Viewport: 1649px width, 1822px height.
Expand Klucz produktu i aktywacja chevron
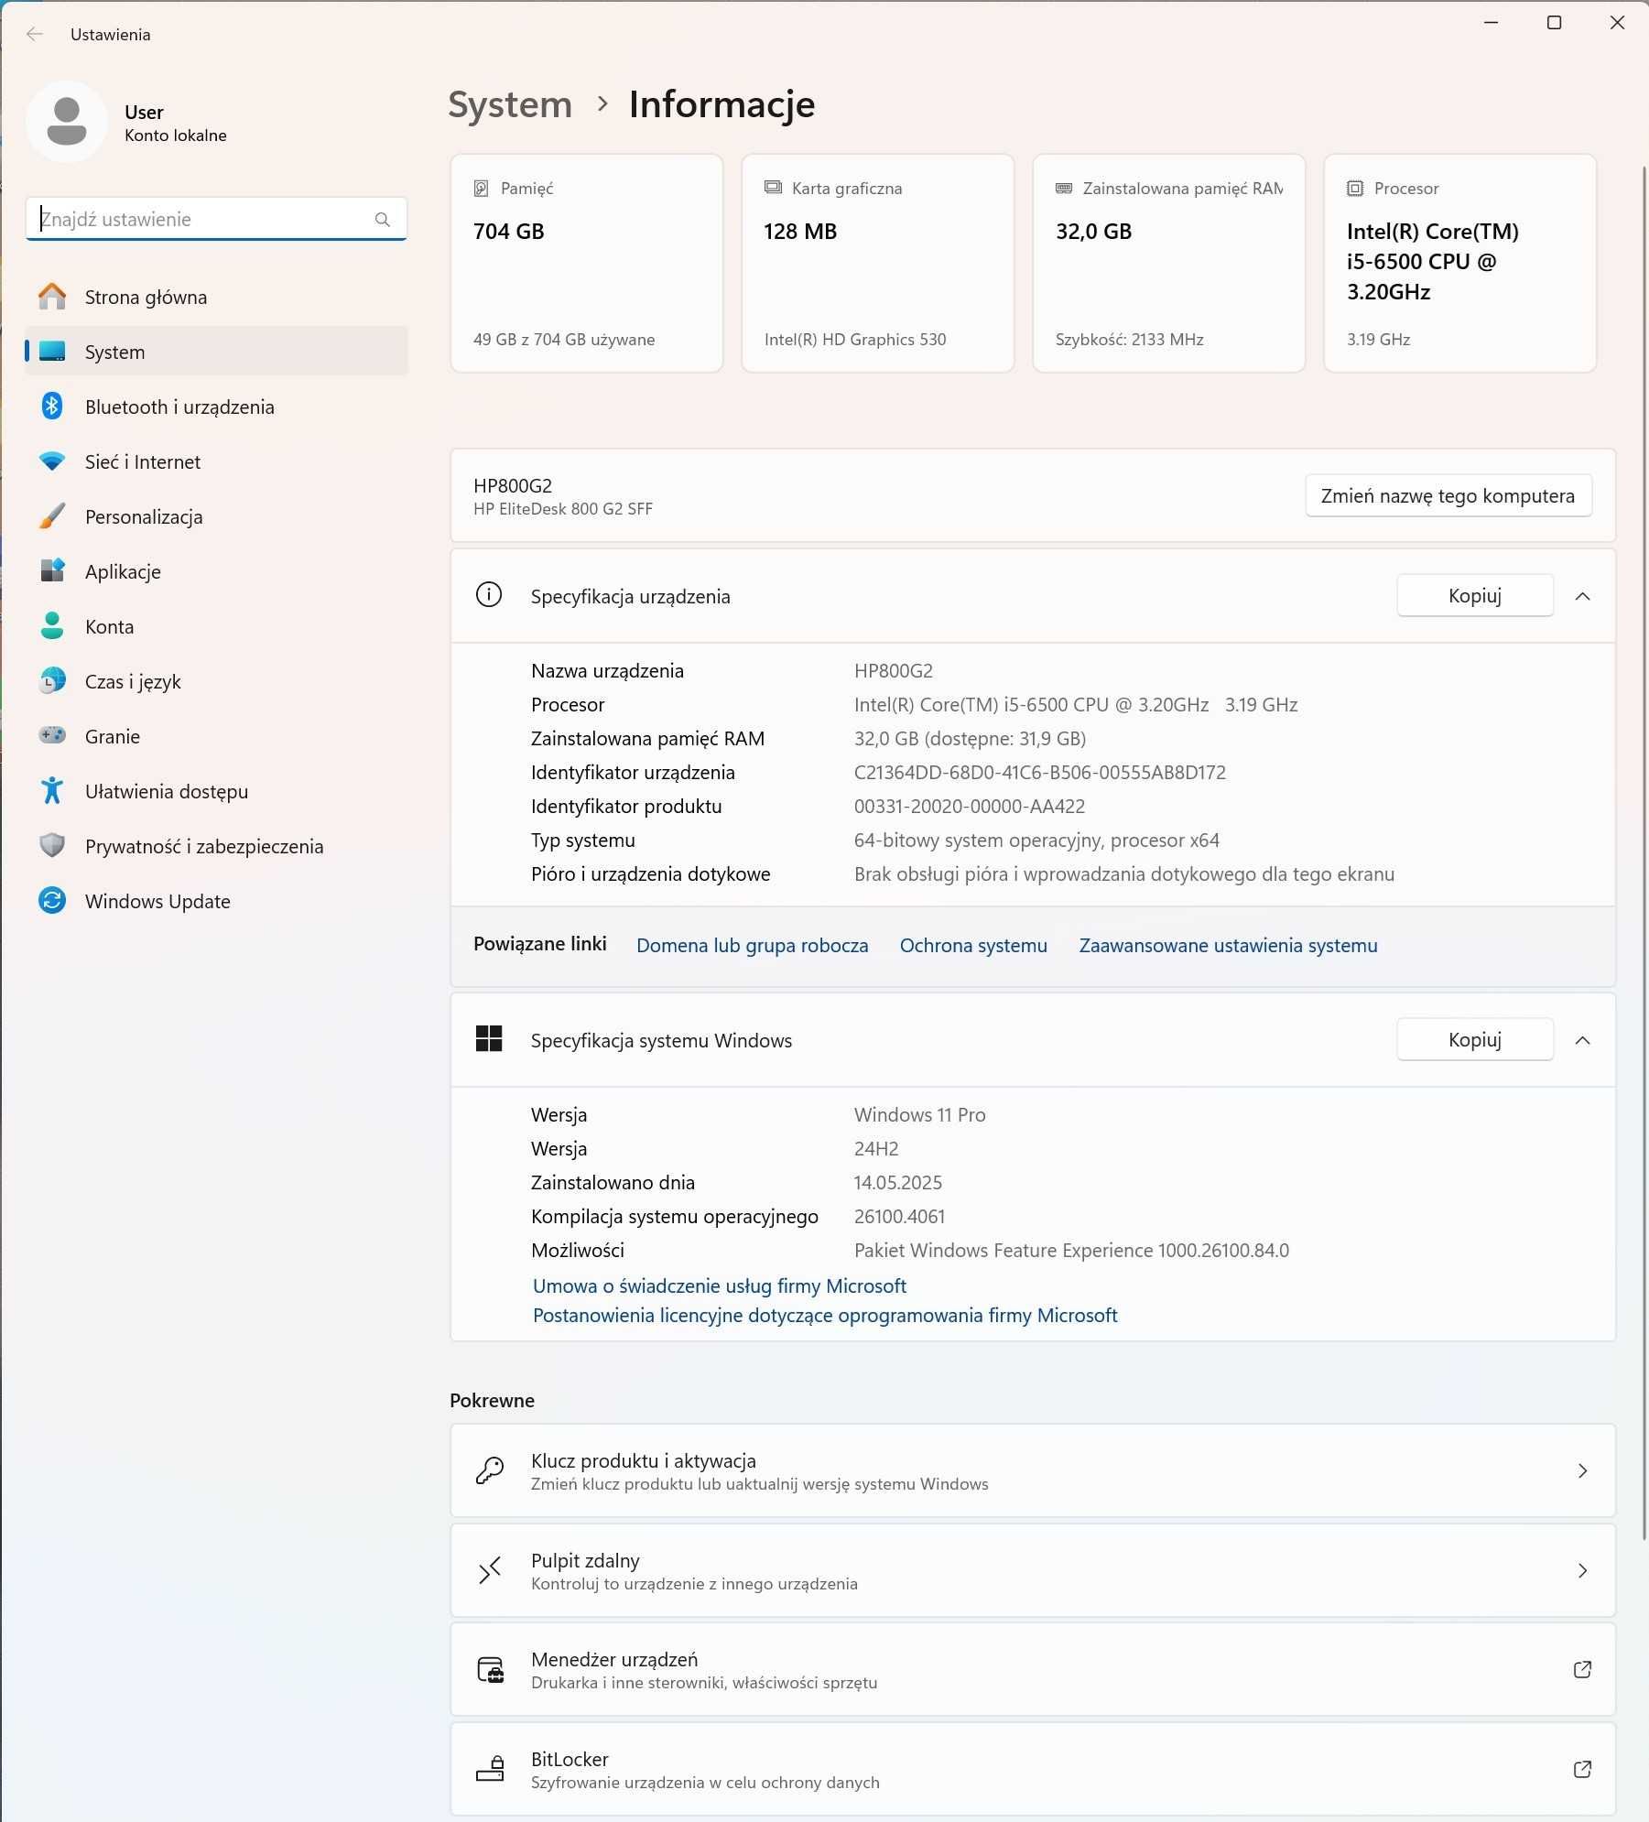click(x=1582, y=1470)
